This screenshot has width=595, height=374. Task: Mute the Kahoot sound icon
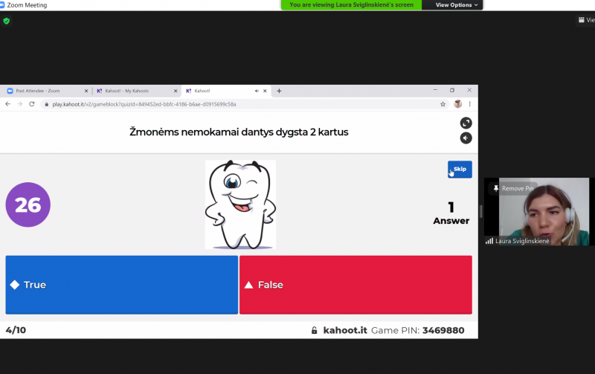point(466,138)
